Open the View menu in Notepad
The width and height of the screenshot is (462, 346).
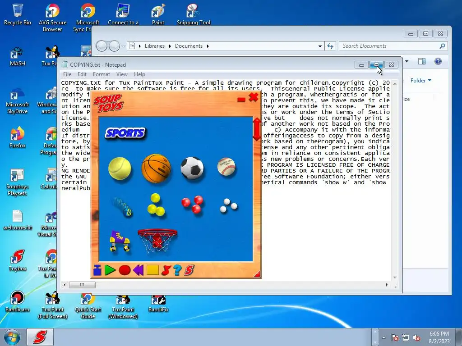[x=122, y=74]
